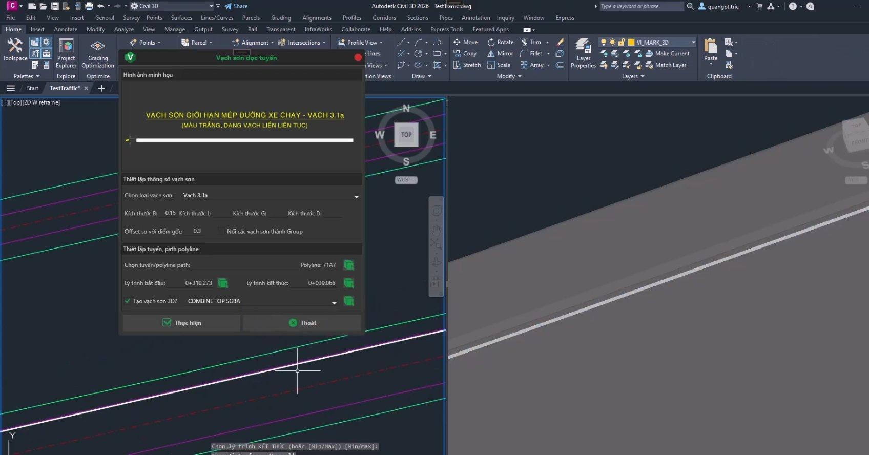Image resolution: width=869 pixels, height=455 pixels.
Task: Open COMBINE TOP SGBA surface dropdown
Action: [262, 301]
